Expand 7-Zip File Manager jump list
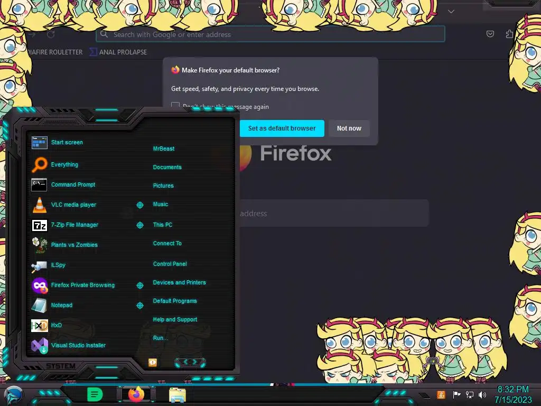The width and height of the screenshot is (541, 406). pyautogui.click(x=139, y=225)
